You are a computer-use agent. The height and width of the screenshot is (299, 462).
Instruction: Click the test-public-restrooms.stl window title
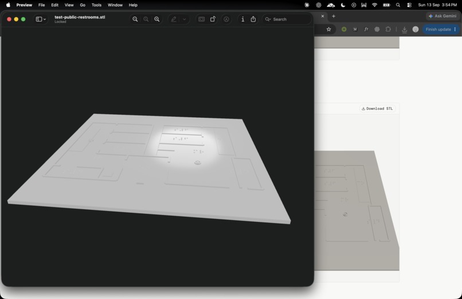point(80,17)
